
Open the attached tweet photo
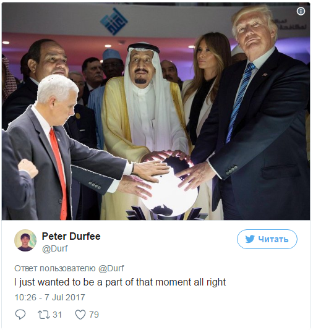[x=156, y=111]
